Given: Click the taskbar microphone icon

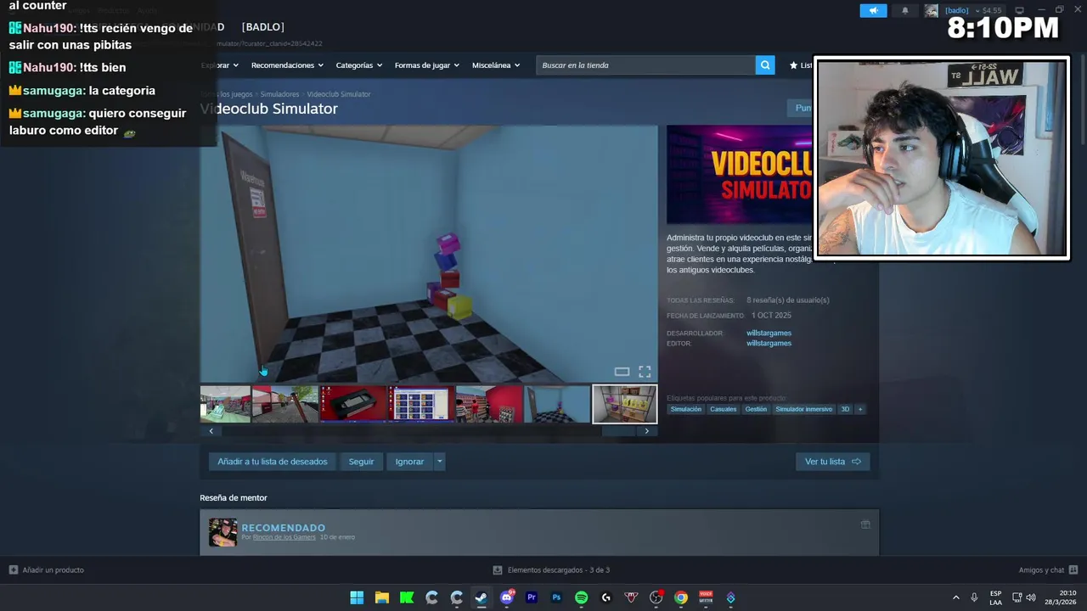Looking at the screenshot, I should click(x=974, y=597).
